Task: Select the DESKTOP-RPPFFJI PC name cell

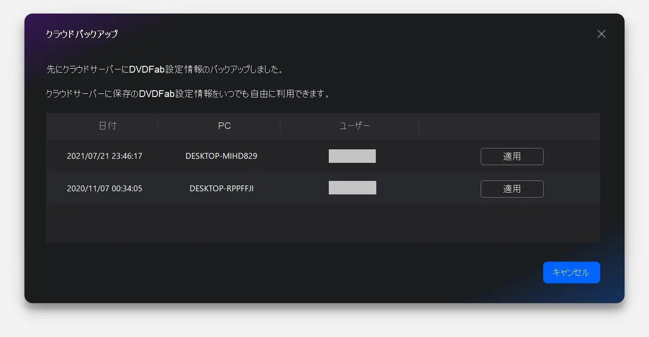Action: tap(221, 189)
